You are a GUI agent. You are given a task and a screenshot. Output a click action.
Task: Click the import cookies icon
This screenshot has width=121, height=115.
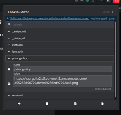75,104
